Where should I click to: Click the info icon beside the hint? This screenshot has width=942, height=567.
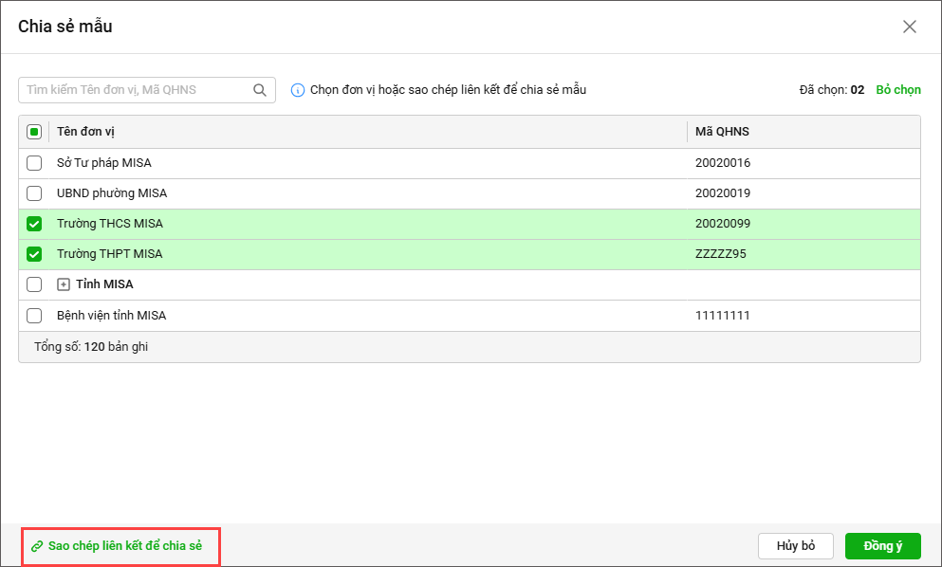coord(298,90)
